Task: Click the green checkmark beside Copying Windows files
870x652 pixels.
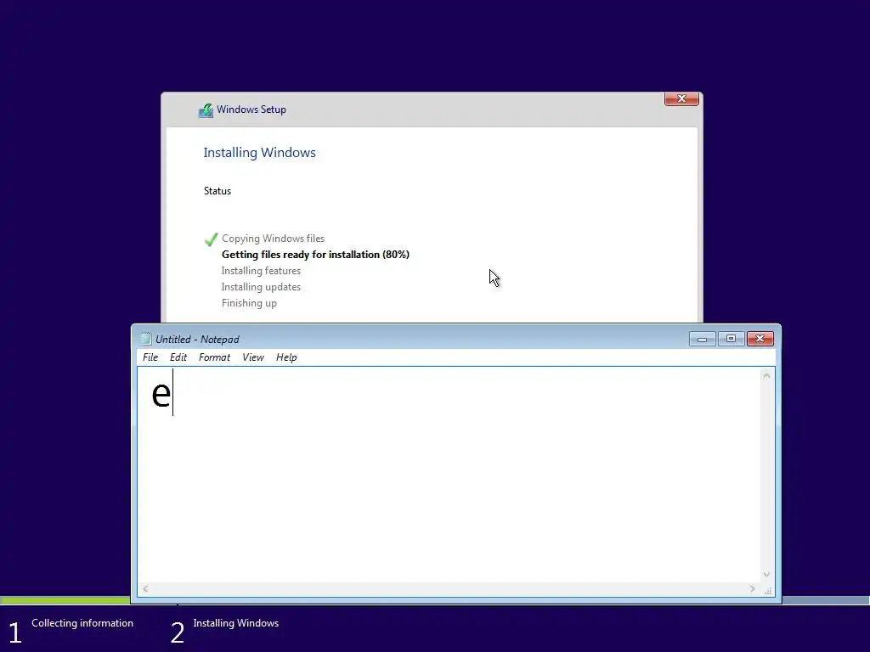Action: 211,239
